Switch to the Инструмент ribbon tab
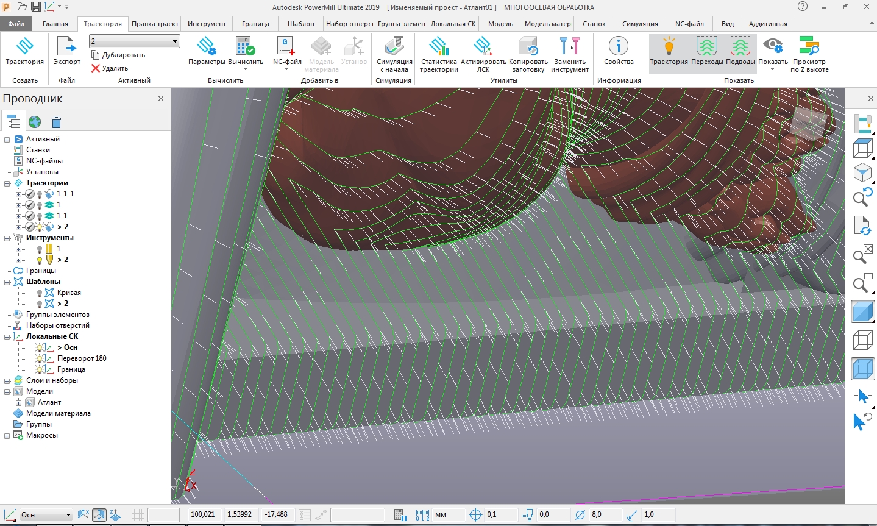Viewport: 877px width, 526px height. 207,24
